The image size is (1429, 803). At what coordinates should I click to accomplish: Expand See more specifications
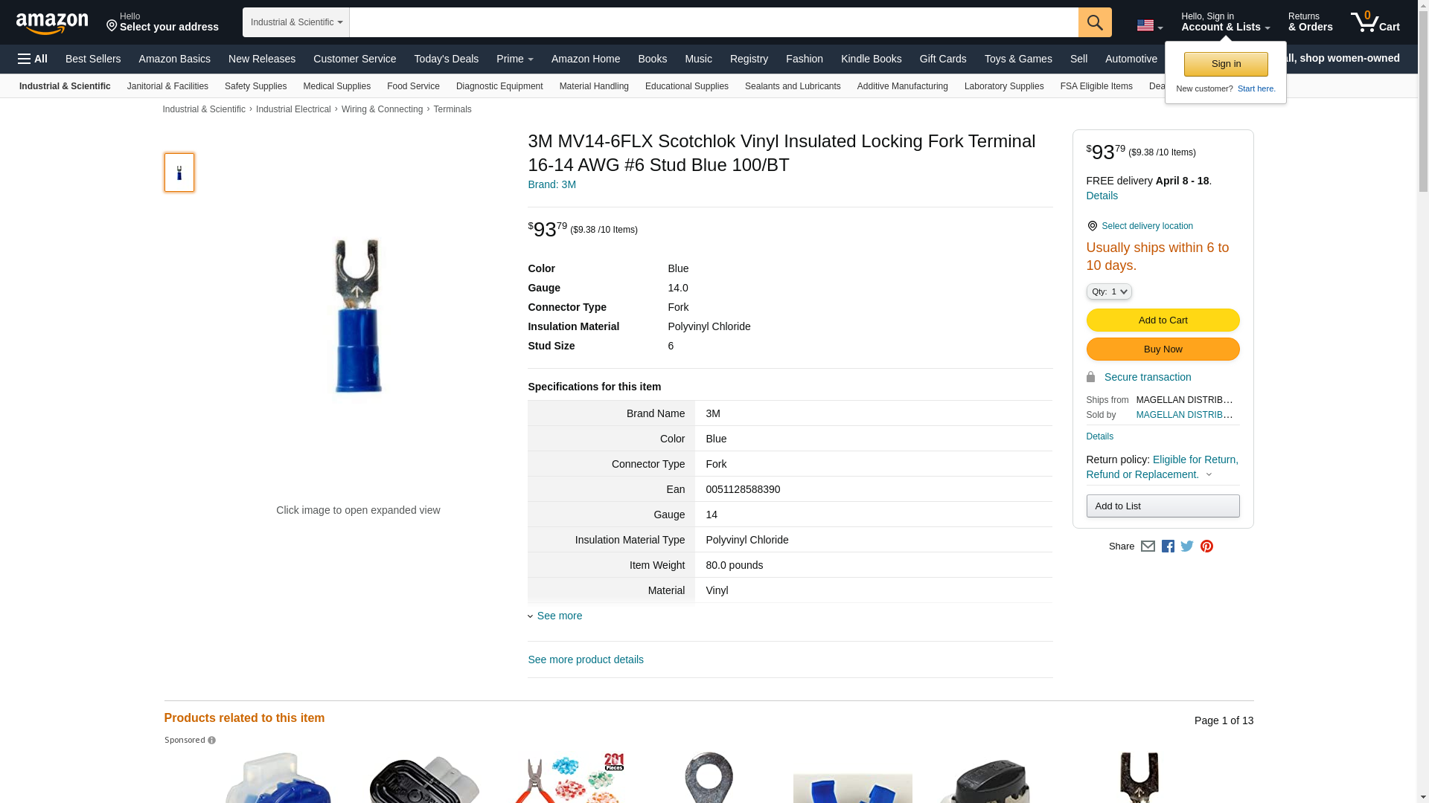(x=555, y=616)
